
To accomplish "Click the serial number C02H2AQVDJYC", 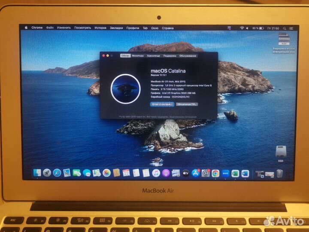I will tap(181, 97).
